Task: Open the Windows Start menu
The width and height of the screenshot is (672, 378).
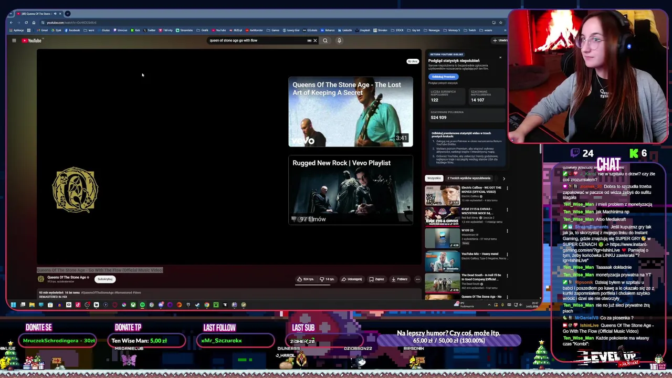Action: tap(13, 305)
